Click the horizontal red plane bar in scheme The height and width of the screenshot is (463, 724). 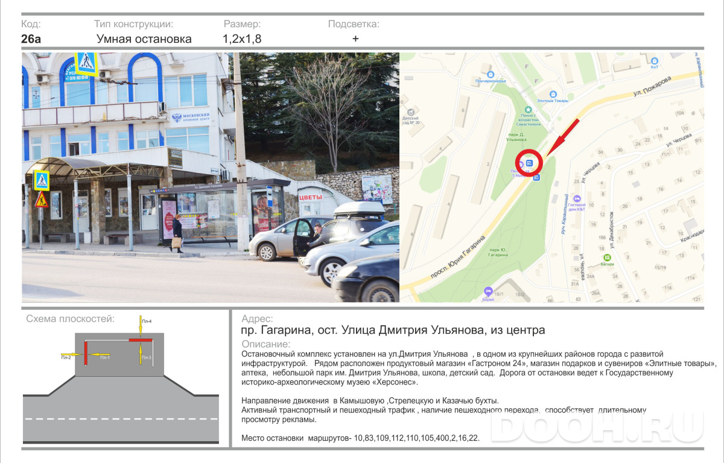click(141, 340)
